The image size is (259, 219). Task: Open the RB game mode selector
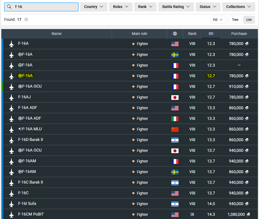click(x=218, y=20)
